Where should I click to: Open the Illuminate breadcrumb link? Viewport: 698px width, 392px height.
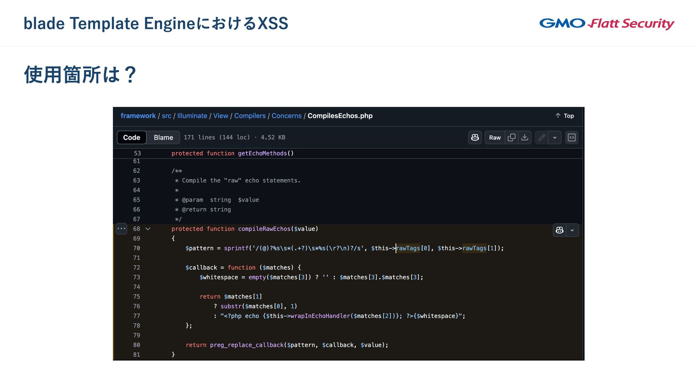click(192, 116)
